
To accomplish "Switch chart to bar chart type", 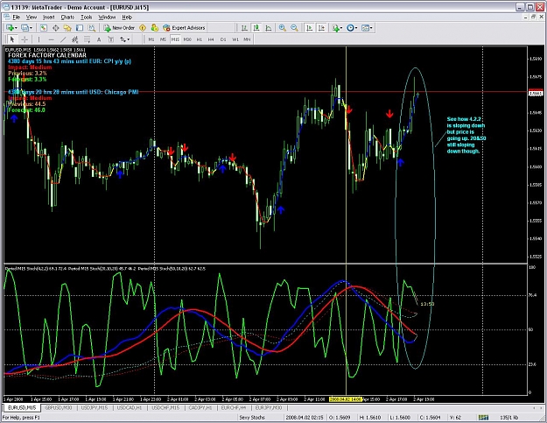I will pos(244,28).
